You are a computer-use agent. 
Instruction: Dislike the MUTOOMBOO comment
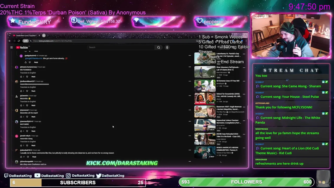pos(27,77)
